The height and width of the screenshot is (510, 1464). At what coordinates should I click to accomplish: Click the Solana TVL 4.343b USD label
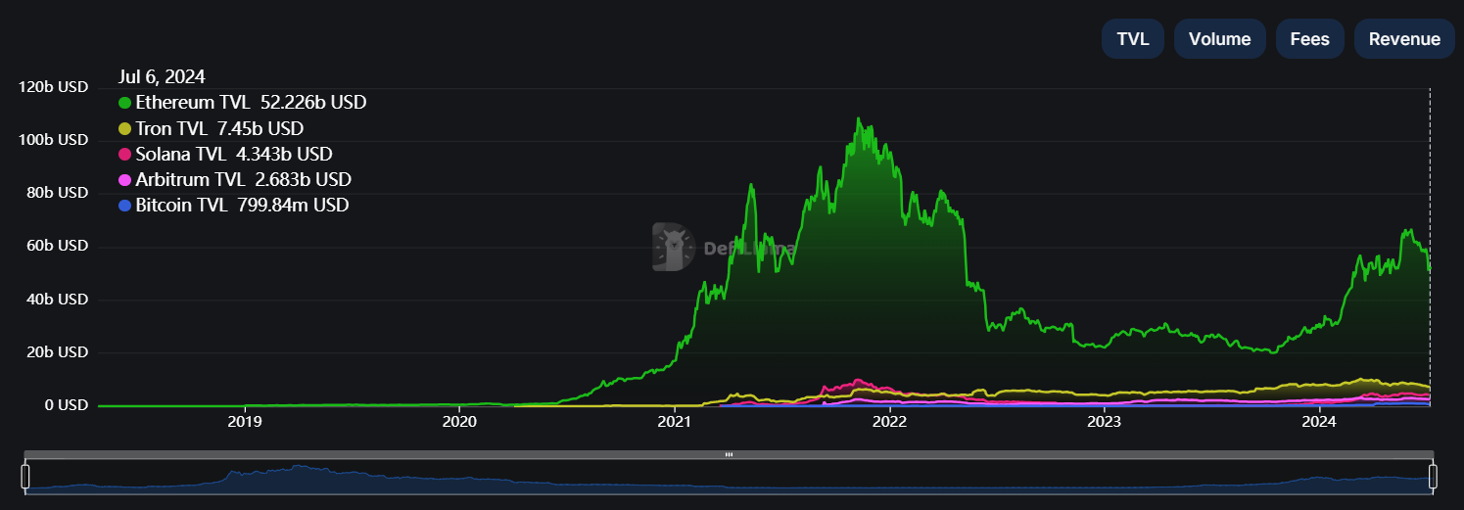234,155
